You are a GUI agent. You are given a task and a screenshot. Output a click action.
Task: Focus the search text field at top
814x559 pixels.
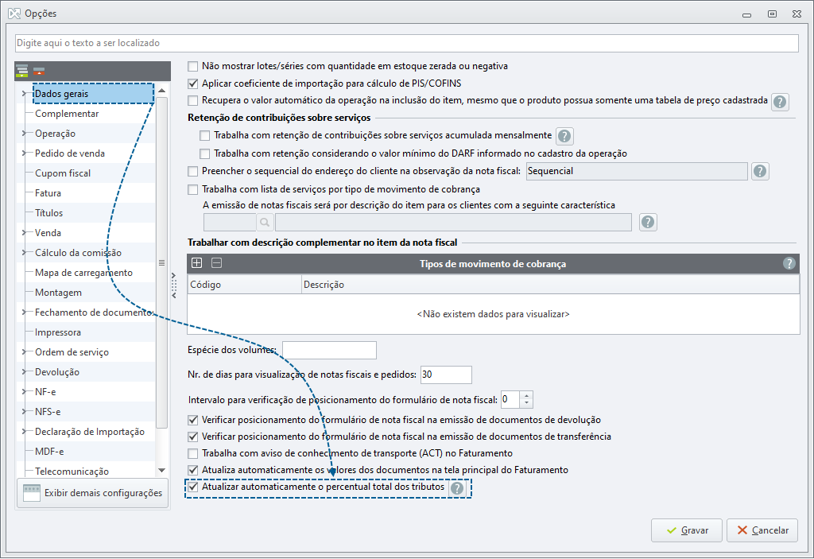pos(406,43)
